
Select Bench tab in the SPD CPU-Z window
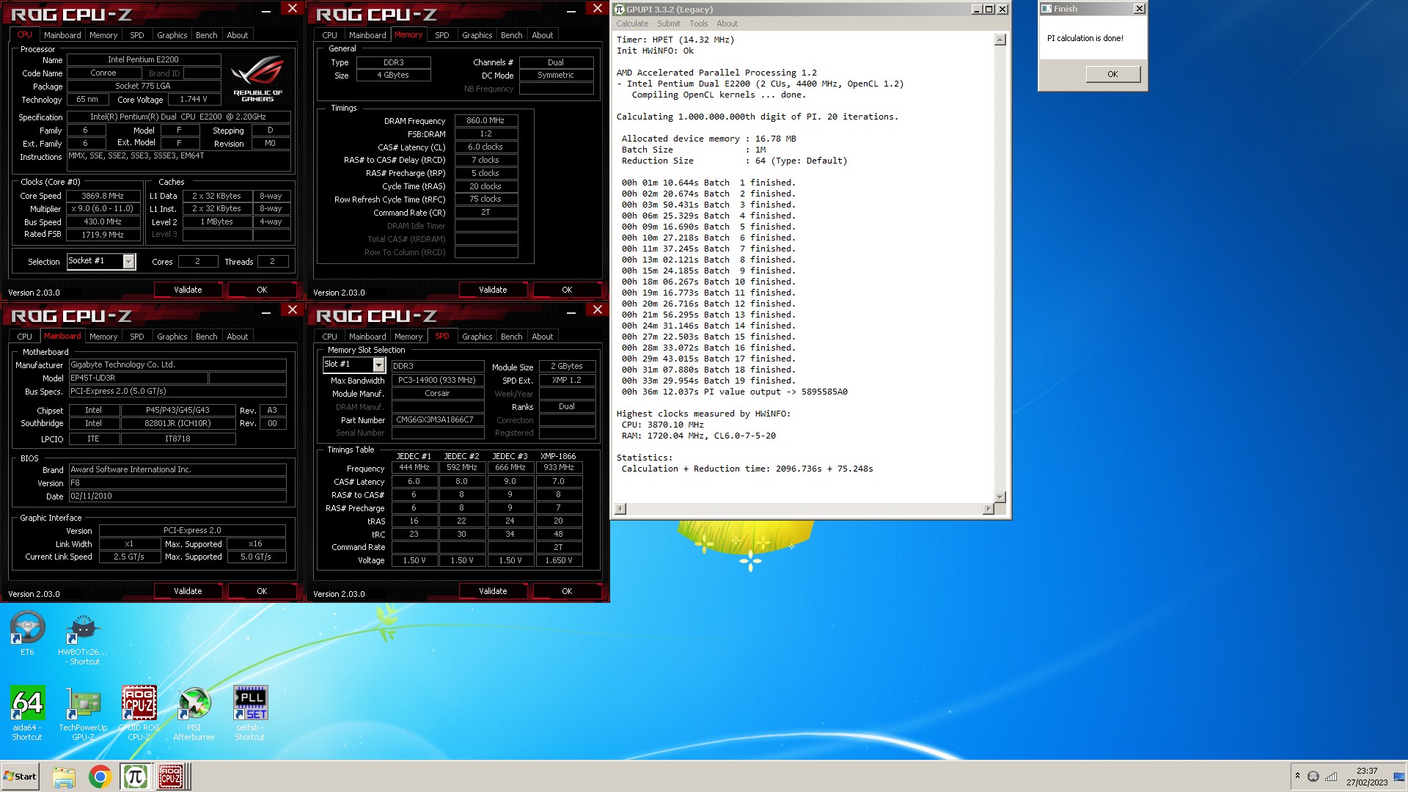pyautogui.click(x=511, y=337)
